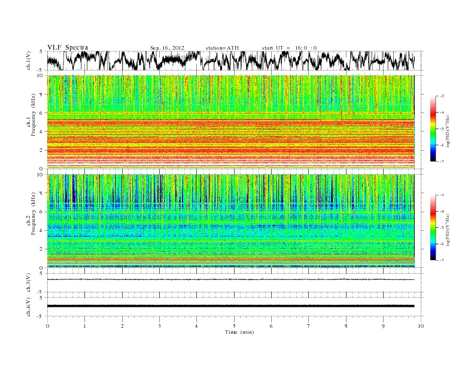
Task: Click the "ch.4(V)" axis label
Action: pos(29,307)
